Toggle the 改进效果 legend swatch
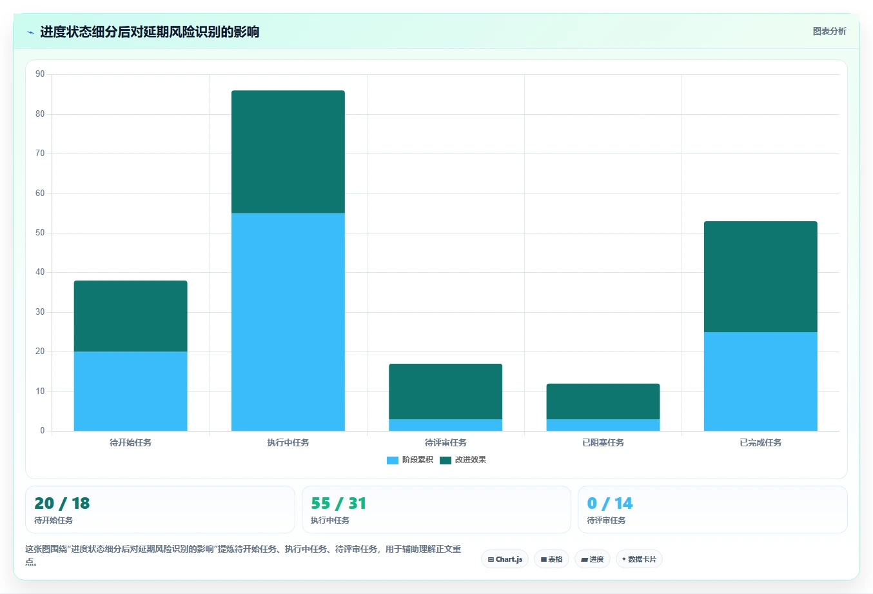 [x=446, y=460]
